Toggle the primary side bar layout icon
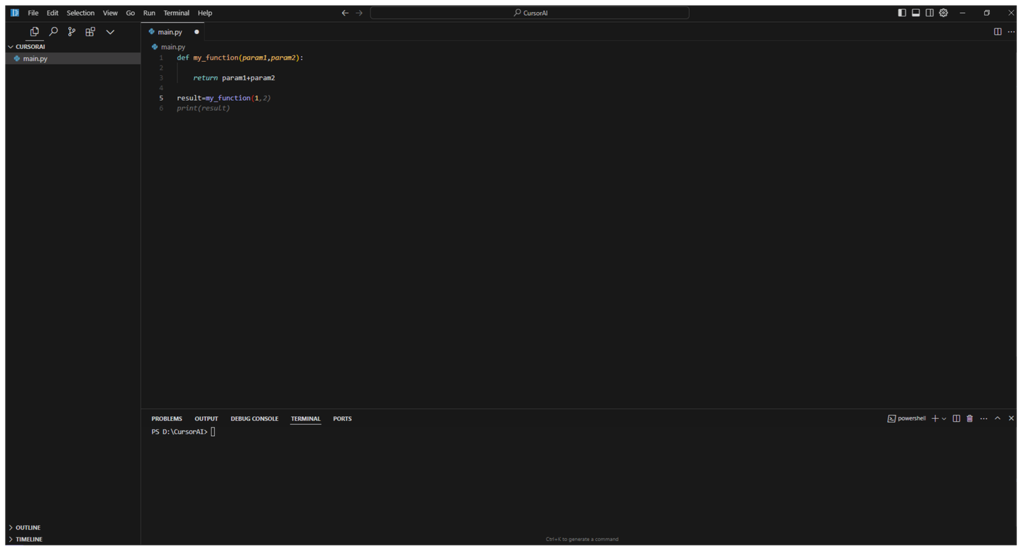 (x=902, y=13)
